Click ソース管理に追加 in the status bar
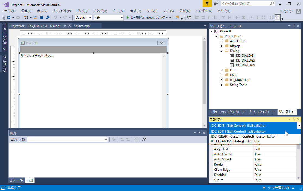The image size is (303, 191). [279, 188]
